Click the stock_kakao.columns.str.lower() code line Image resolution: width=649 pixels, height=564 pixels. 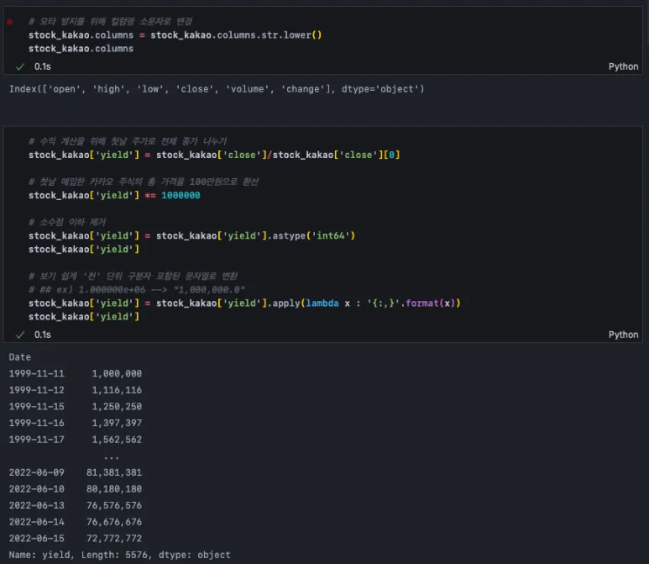(x=175, y=34)
